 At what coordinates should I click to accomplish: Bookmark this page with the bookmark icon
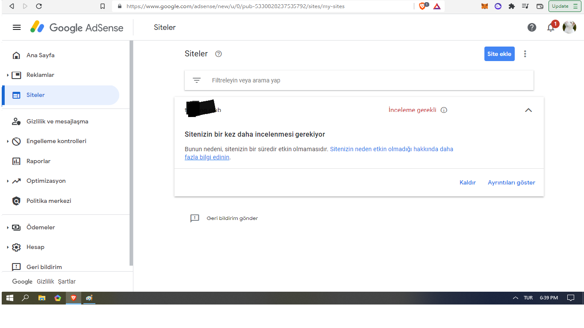point(103,6)
